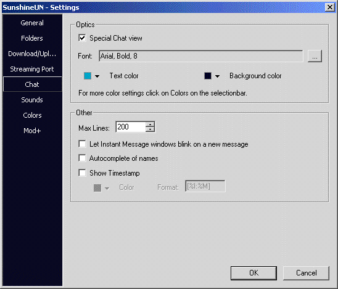
Task: Open the Download/Upload settings section
Action: (x=32, y=54)
